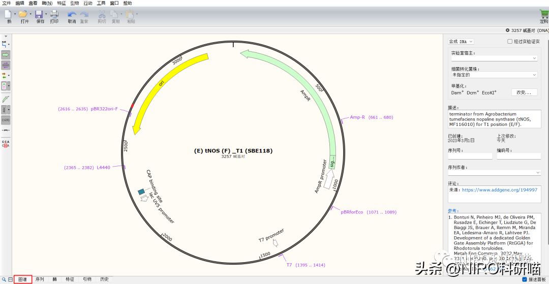Click the (123) numbering icon in sidebar
Screen dimensions: 549x284
(x=6, y=120)
